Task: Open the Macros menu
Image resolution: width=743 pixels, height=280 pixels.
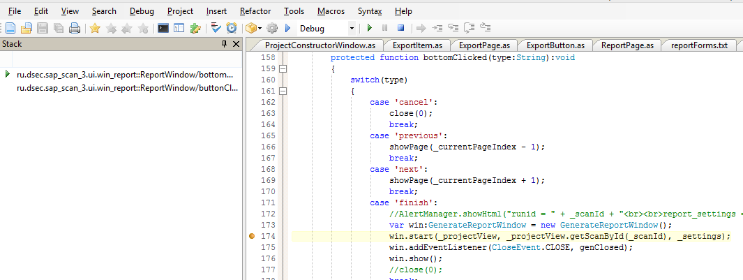Action: click(x=331, y=11)
